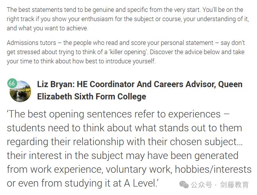Click the green quote badge icon
Screen dimensions: 257x195
(x=12, y=83)
